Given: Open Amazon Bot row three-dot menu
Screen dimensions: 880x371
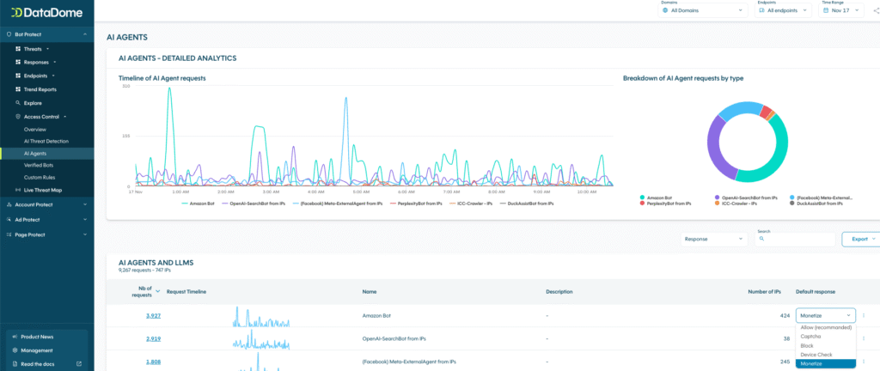Looking at the screenshot, I should (865, 316).
